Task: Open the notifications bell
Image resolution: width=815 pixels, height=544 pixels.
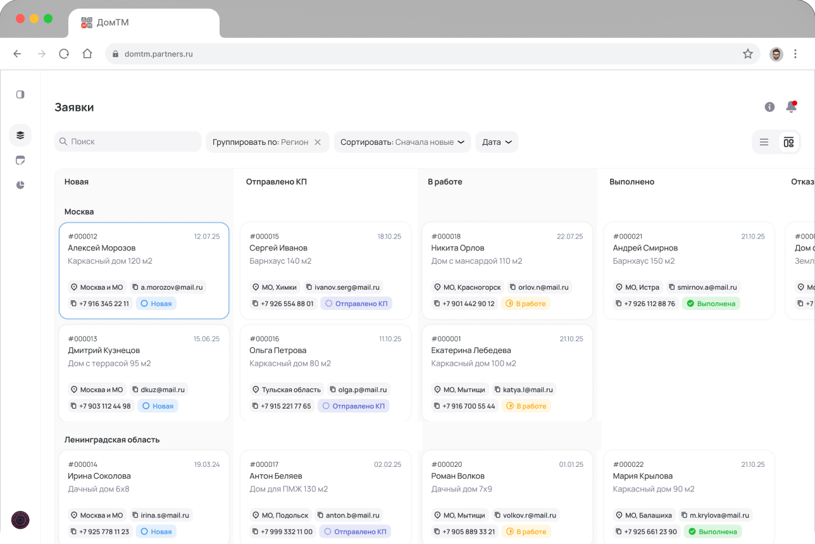Action: tap(791, 107)
